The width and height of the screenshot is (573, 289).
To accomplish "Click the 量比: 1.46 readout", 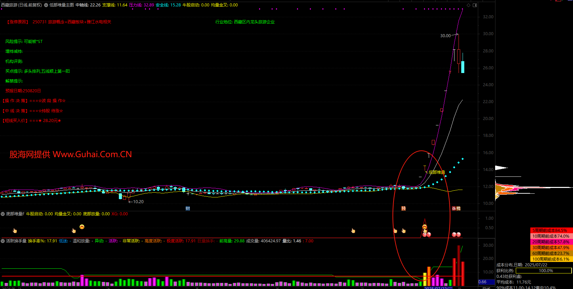I will (x=292, y=241).
